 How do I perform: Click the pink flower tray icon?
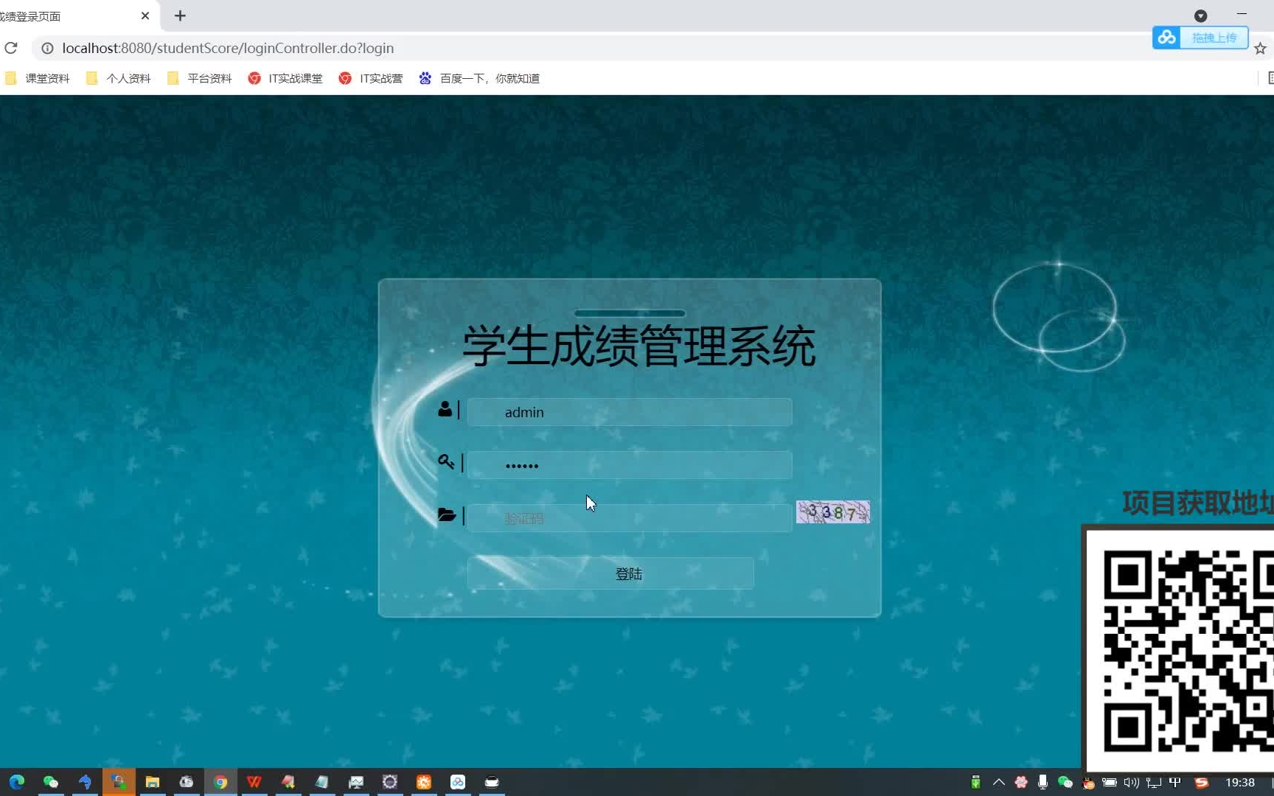1021,783
